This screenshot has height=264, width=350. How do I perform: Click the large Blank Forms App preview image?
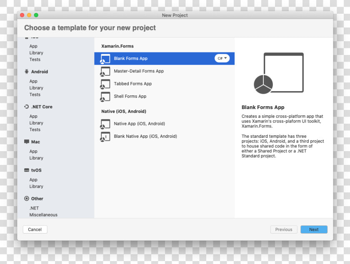[279, 73]
